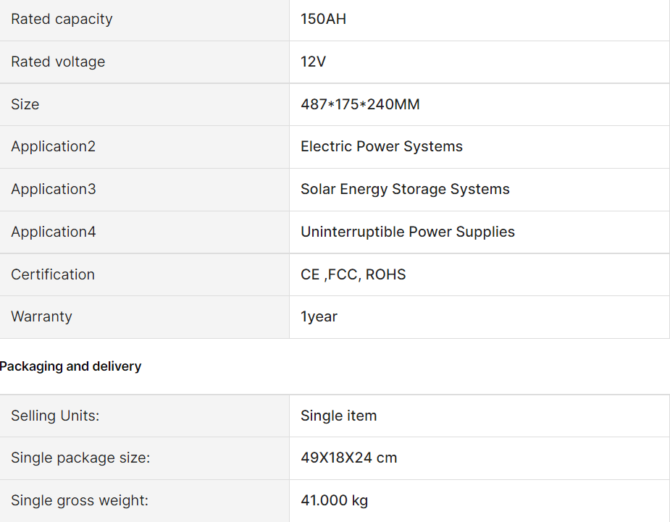The width and height of the screenshot is (670, 522).
Task: Click the Selling Units label
Action: (55, 416)
